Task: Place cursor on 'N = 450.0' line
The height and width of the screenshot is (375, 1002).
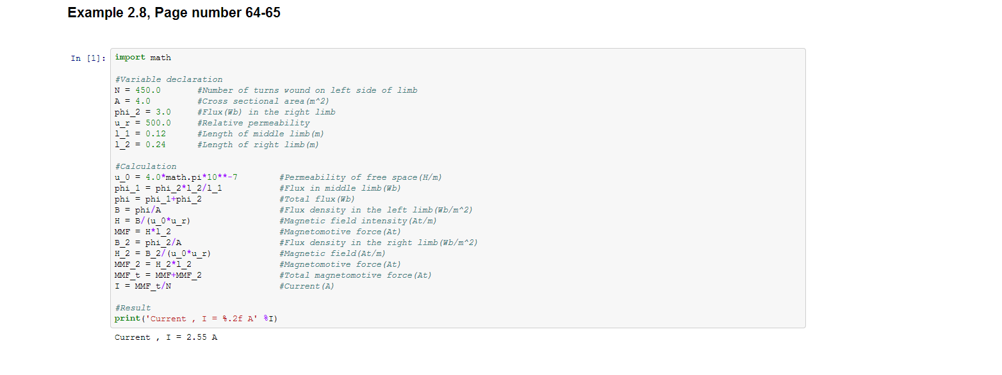Action: click(138, 90)
